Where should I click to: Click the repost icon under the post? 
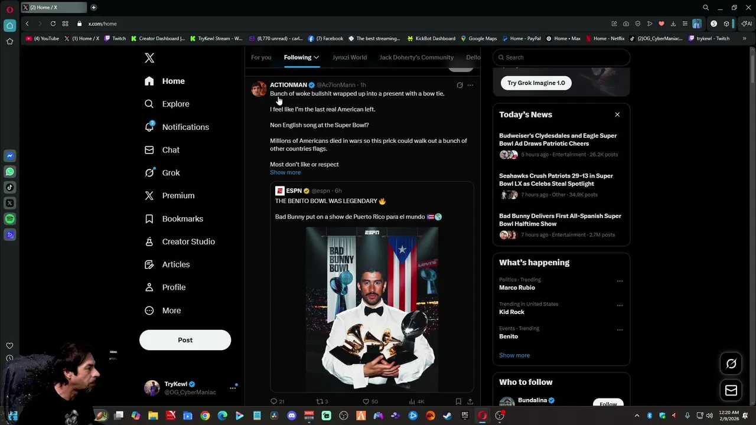pos(320,401)
